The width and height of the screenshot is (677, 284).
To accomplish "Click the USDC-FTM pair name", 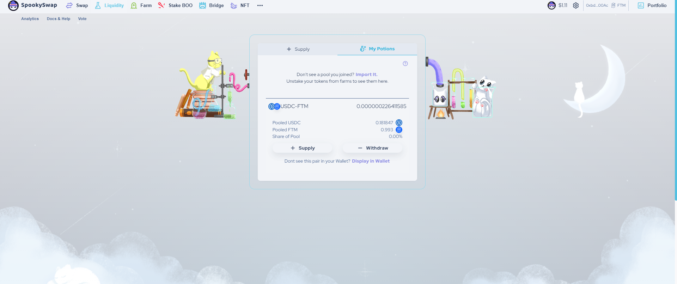I will [294, 106].
